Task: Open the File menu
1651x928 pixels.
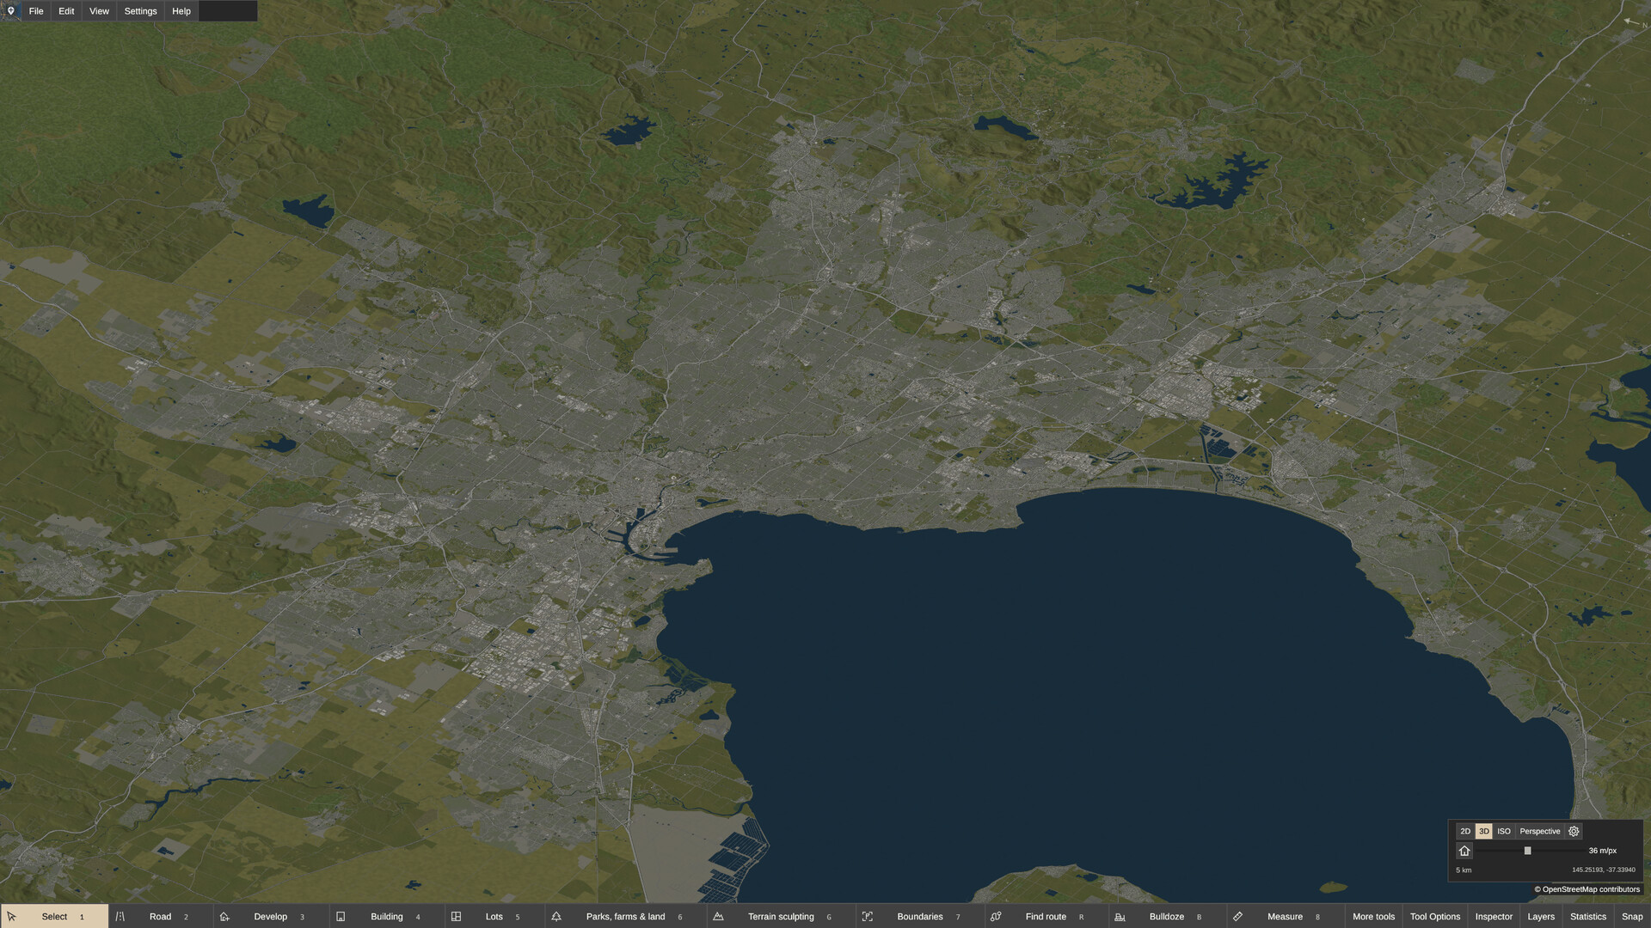Action: click(x=36, y=11)
